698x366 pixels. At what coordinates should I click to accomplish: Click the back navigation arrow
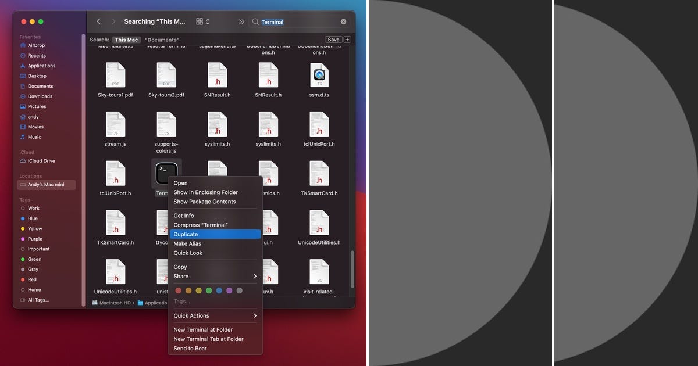tap(98, 21)
